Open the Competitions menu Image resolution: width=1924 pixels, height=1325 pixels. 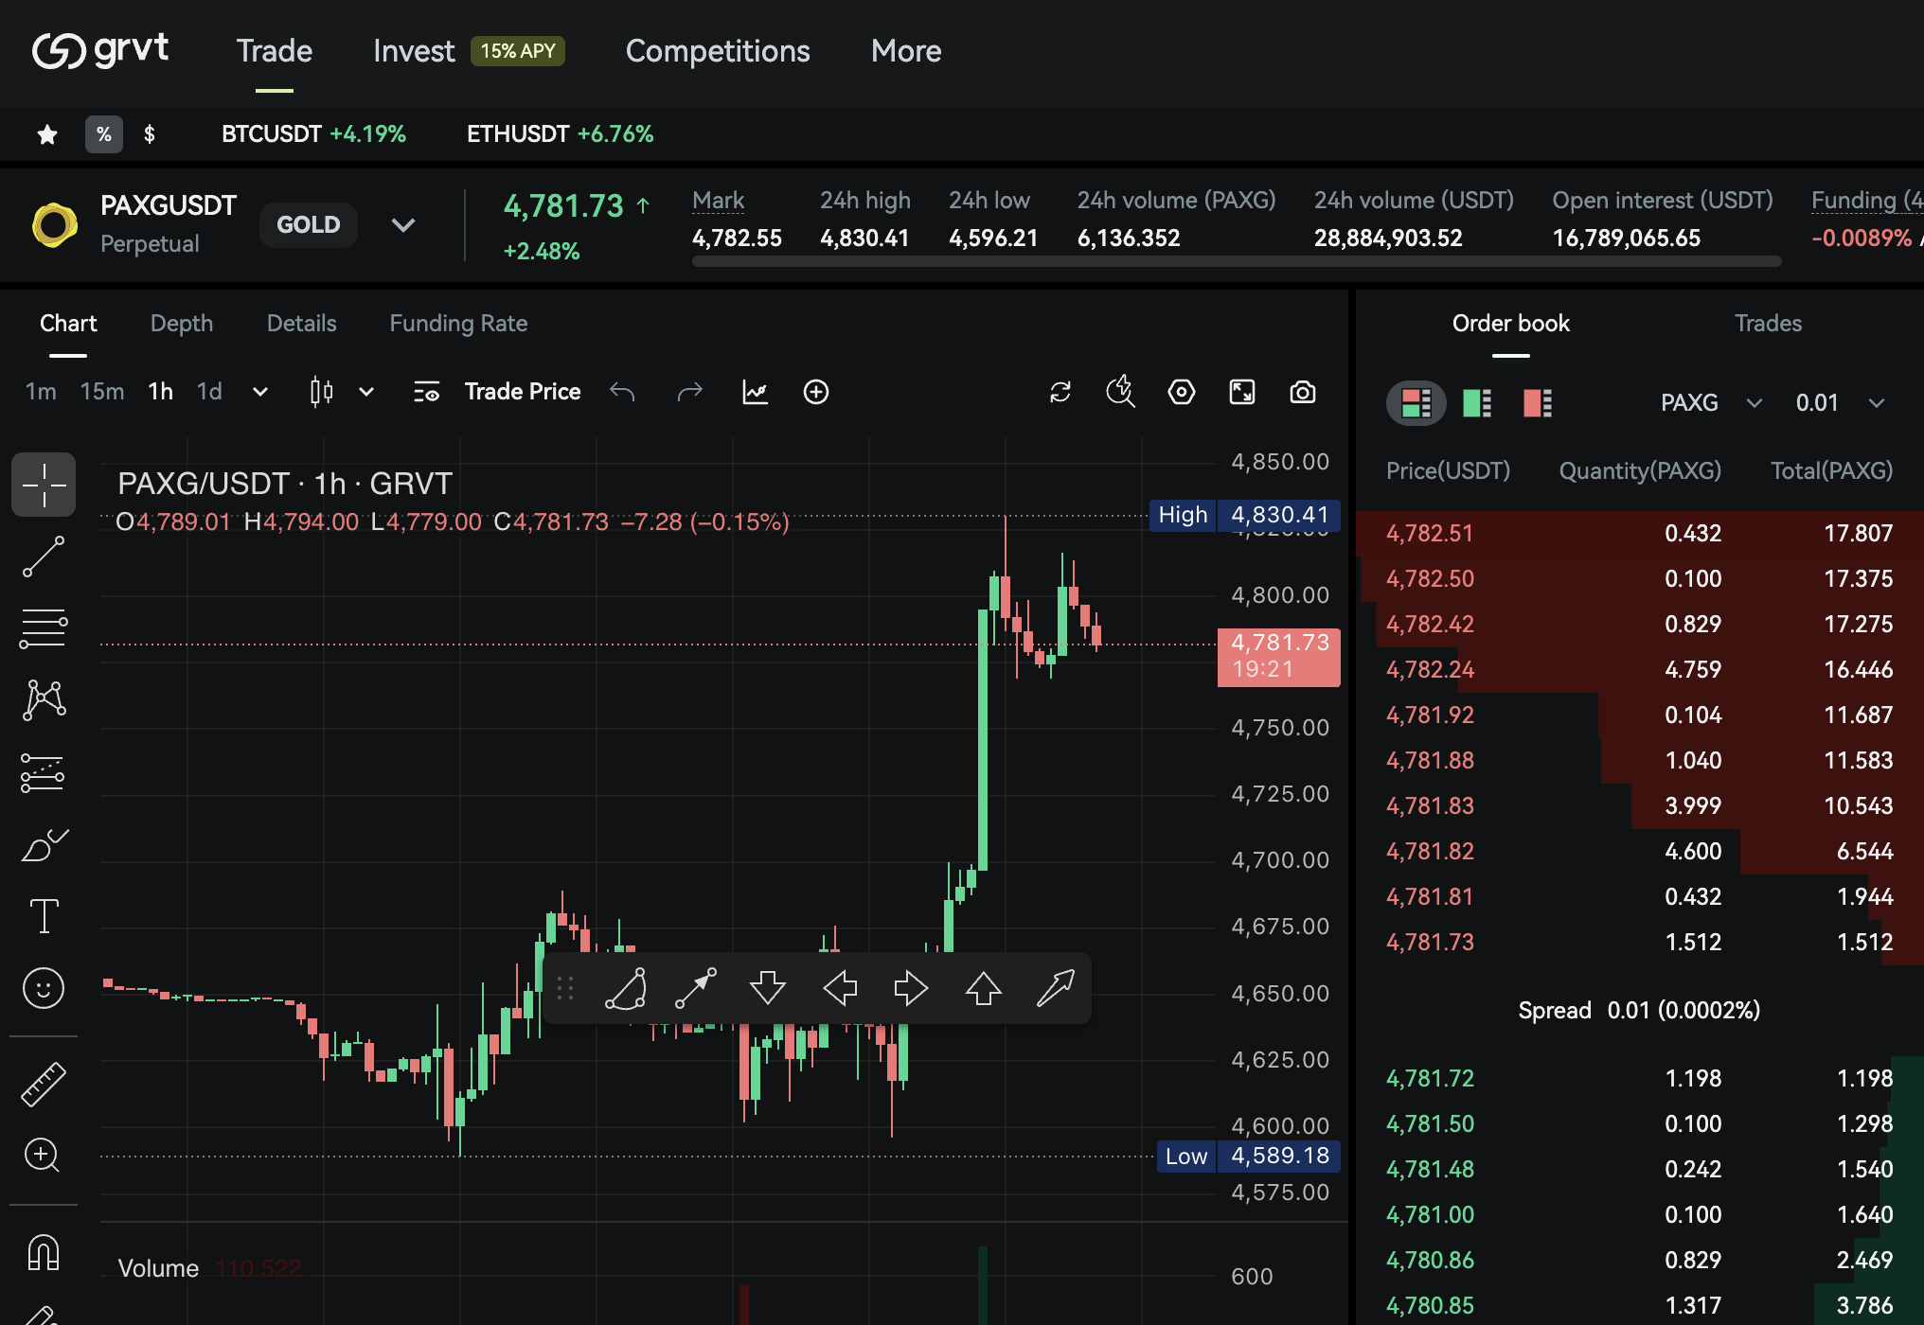click(x=718, y=51)
